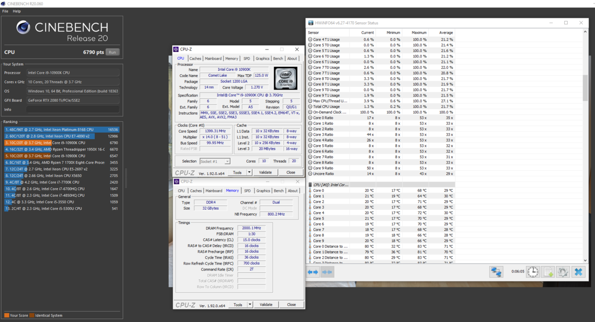Click the HWiNFO vertical scrollbar thumb
The width and height of the screenshot is (595, 322).
pos(586,88)
